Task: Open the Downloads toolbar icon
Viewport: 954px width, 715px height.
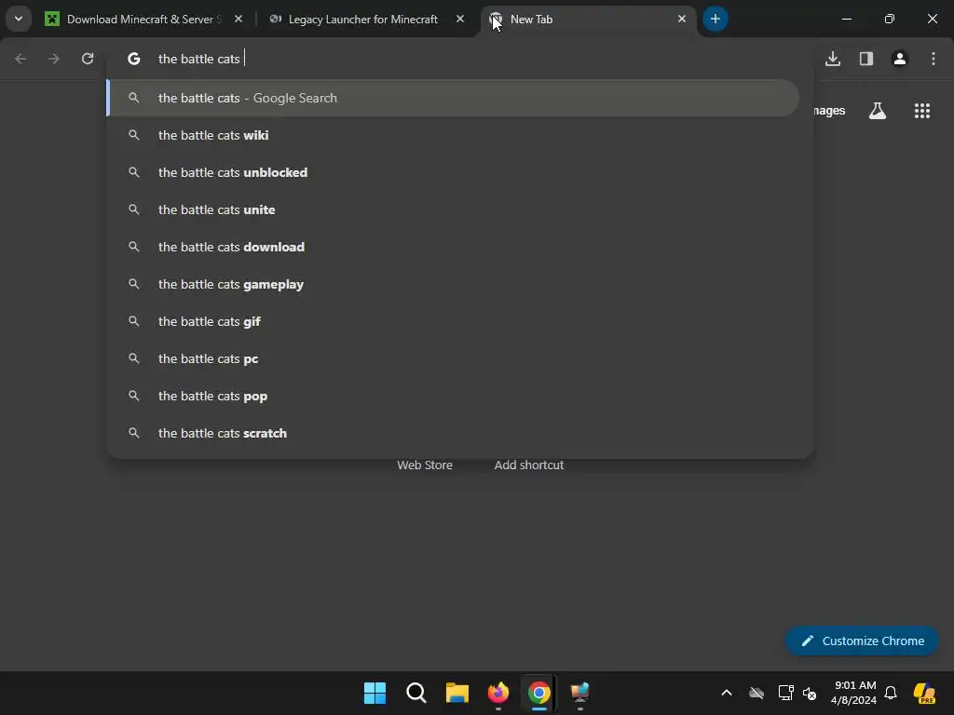Action: [832, 59]
